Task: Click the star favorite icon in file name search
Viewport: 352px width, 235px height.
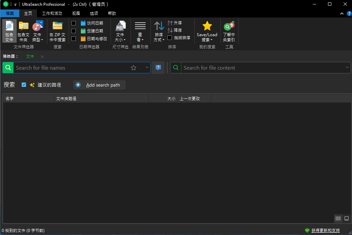Action: point(134,68)
